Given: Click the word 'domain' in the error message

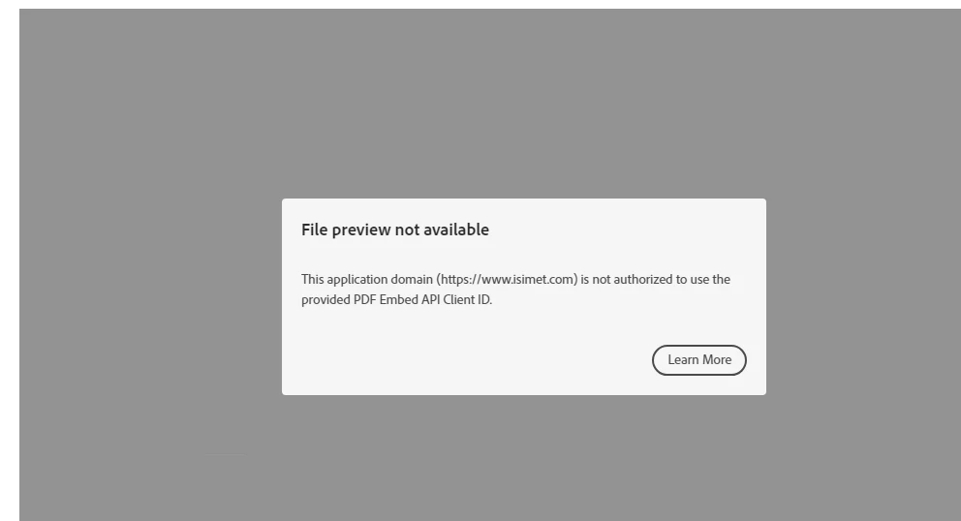Looking at the screenshot, I should pyautogui.click(x=412, y=280).
